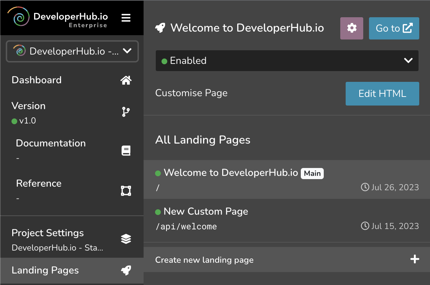Click the hamburger menu icon
This screenshot has width=430, height=285.
tap(126, 18)
